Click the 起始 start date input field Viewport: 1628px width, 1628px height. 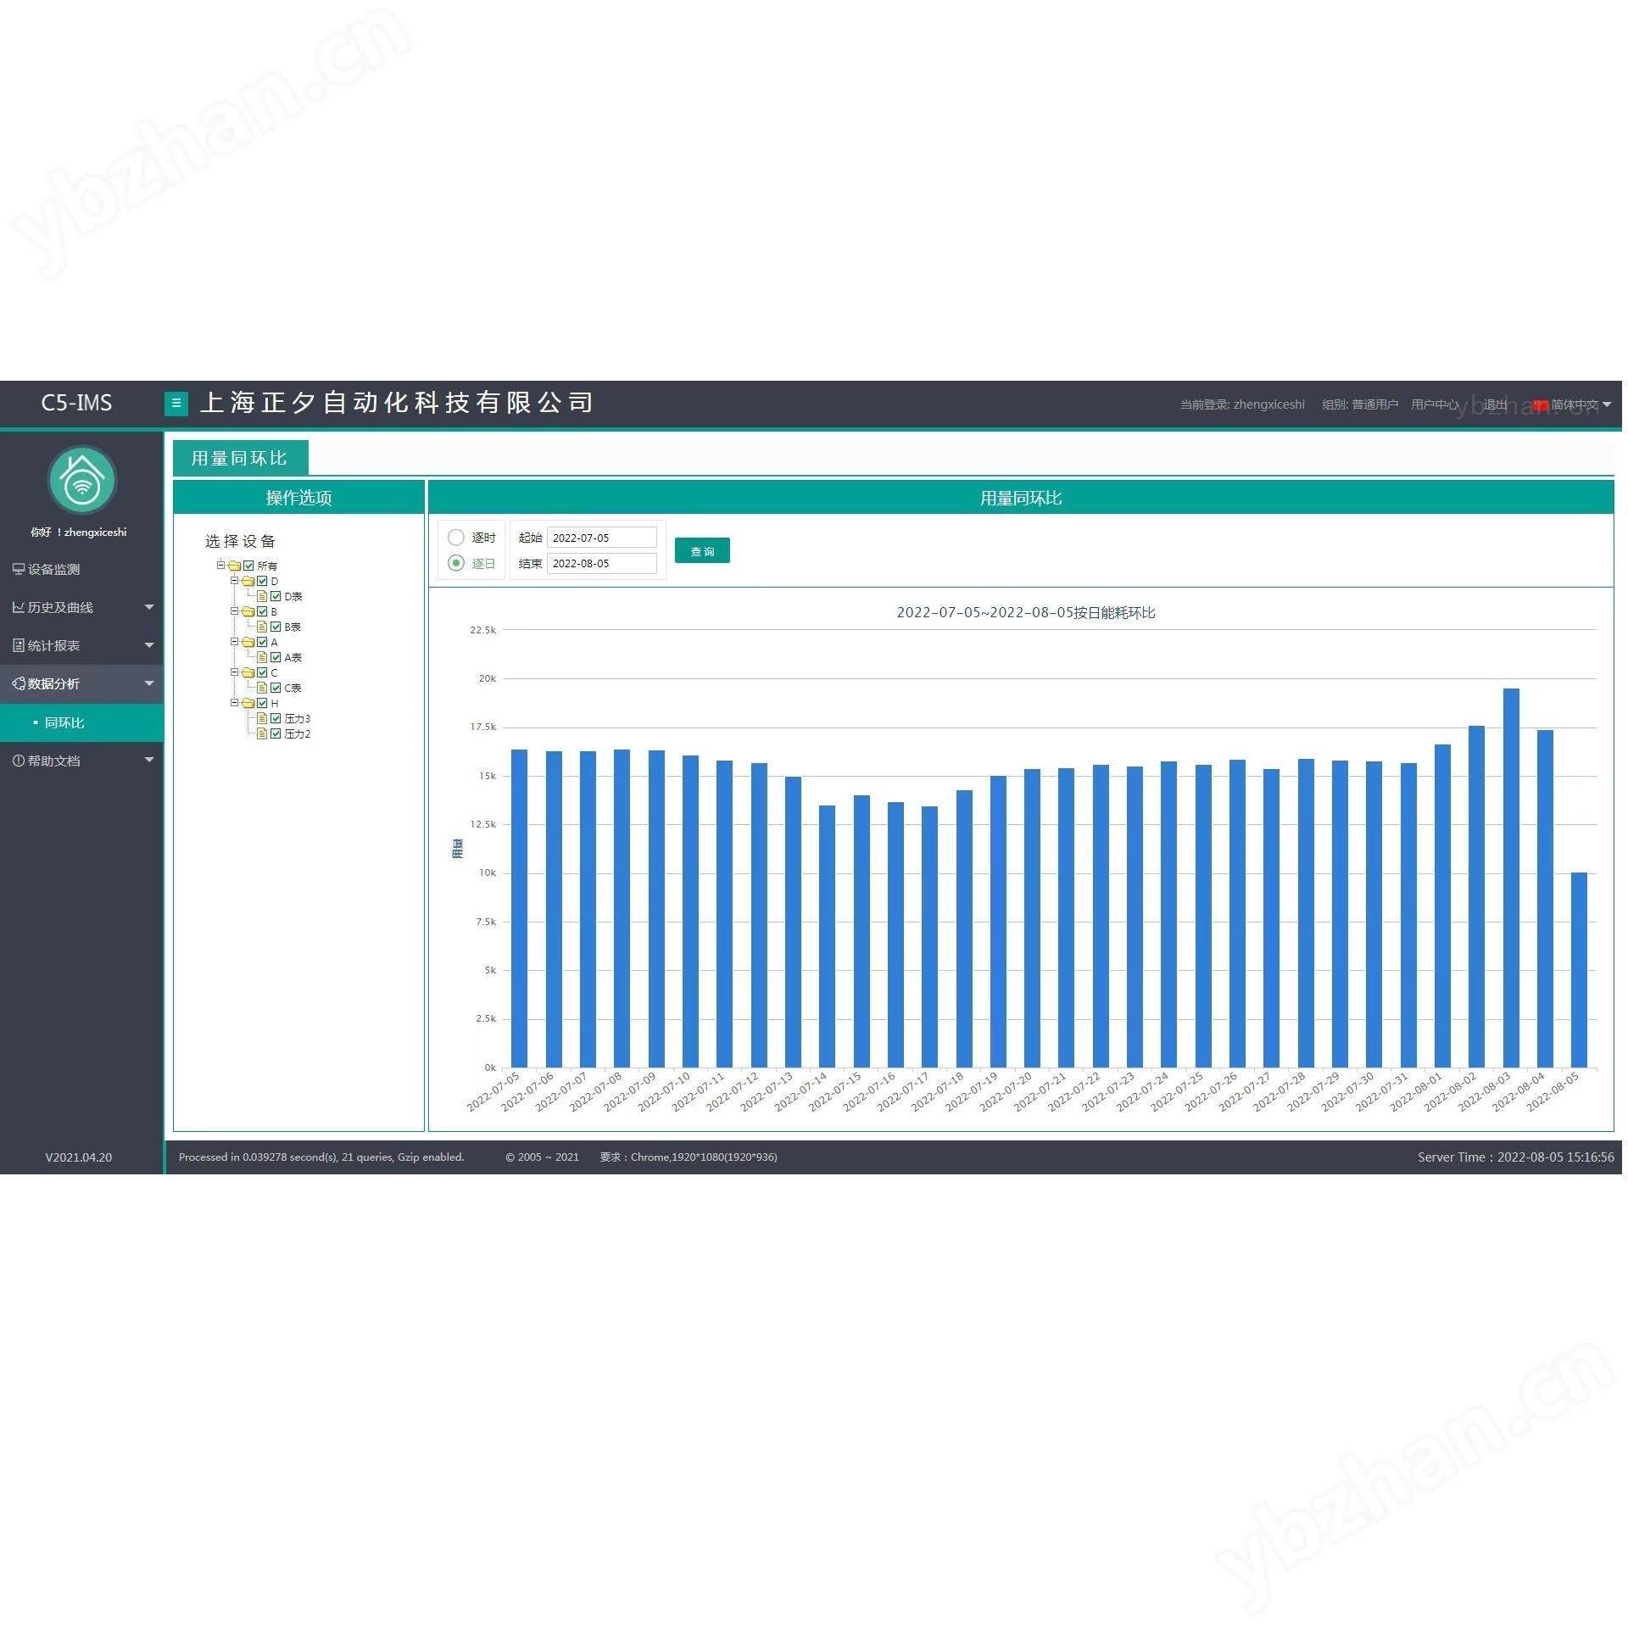coord(603,538)
